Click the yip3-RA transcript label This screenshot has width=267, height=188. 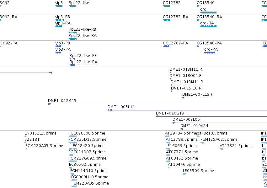(63, 23)
